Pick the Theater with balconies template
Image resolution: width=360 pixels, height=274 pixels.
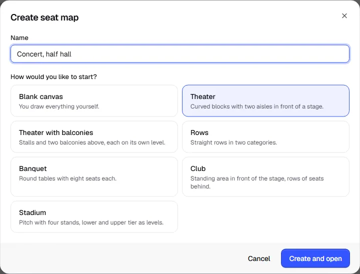pos(94,137)
